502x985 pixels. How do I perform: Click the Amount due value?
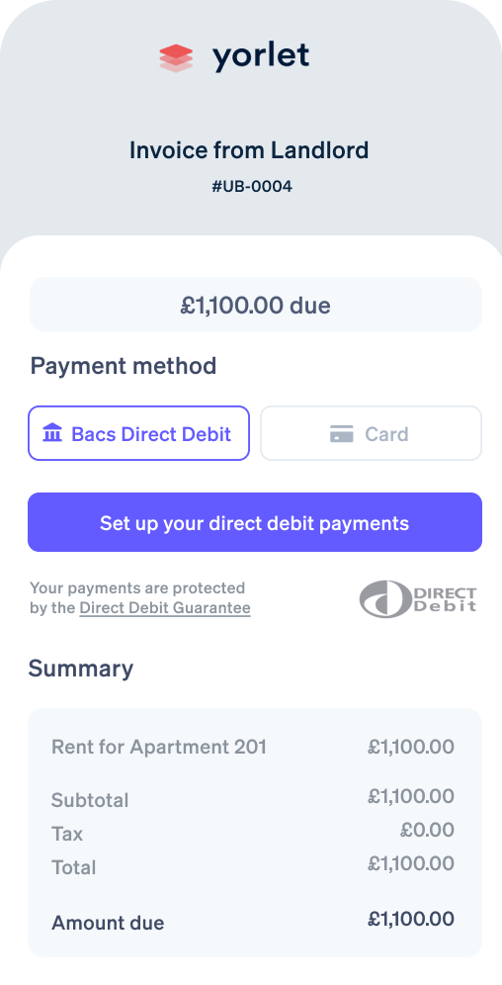pyautogui.click(x=411, y=919)
